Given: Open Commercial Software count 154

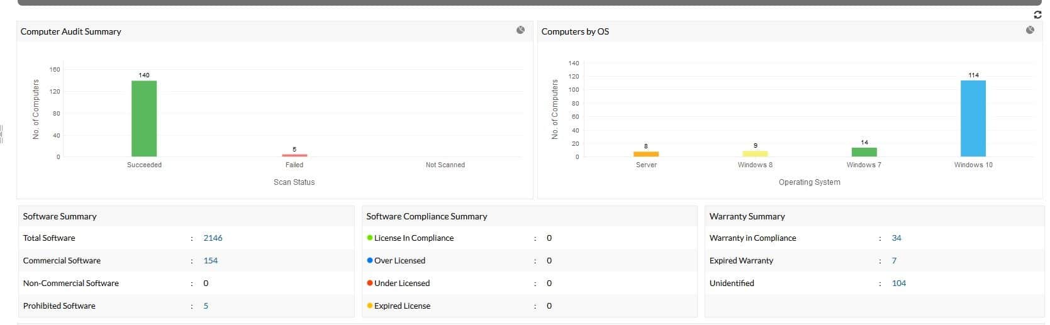Looking at the screenshot, I should point(210,261).
